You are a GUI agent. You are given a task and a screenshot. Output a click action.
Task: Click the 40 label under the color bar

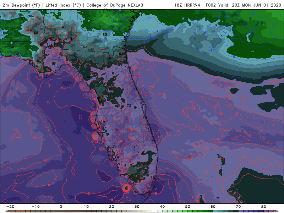pos(162,207)
